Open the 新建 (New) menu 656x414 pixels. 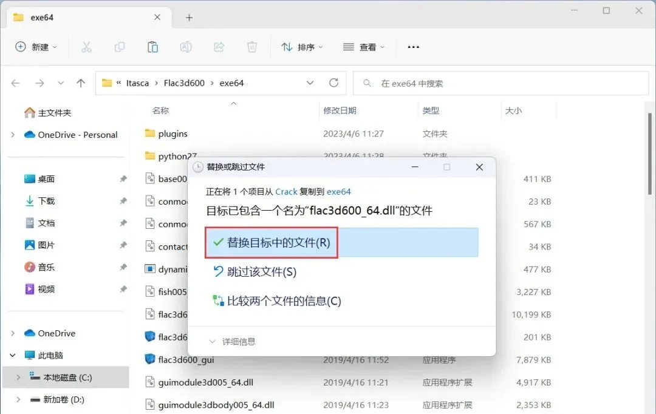[x=36, y=47]
